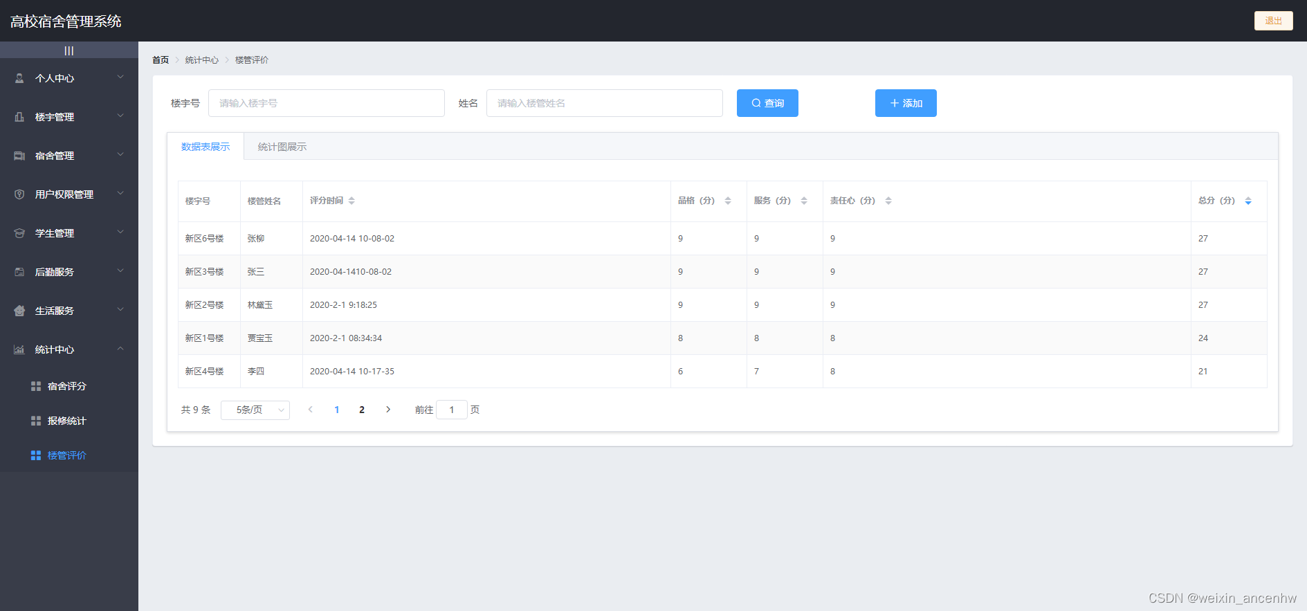Viewport: 1307px width, 611px height.
Task: Sort by 服务（分） column arrows
Action: [804, 201]
